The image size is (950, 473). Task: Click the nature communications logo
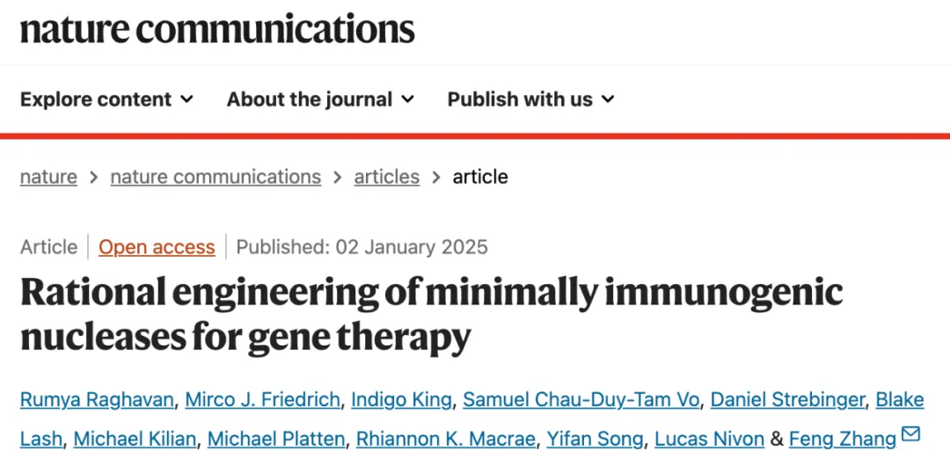coord(216,29)
